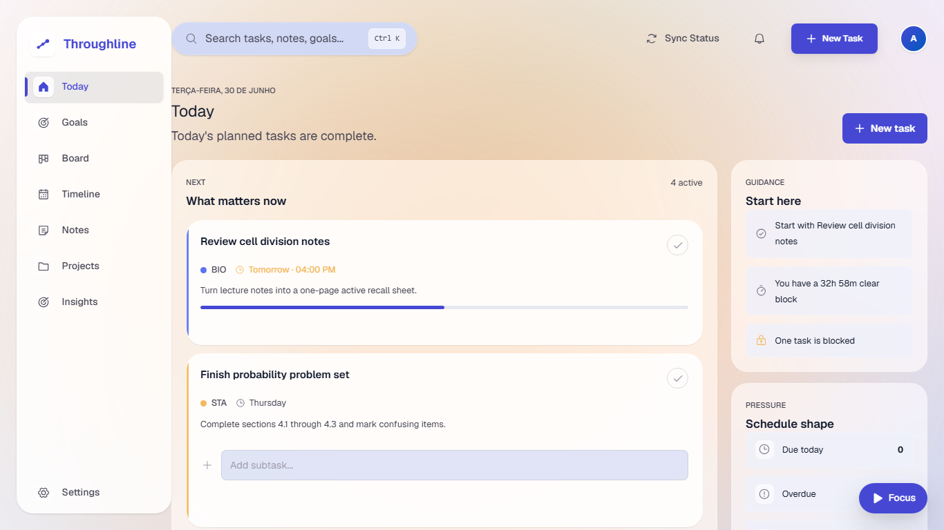The width and height of the screenshot is (944, 530).
Task: Open Notes in sidebar
Action: [94, 230]
